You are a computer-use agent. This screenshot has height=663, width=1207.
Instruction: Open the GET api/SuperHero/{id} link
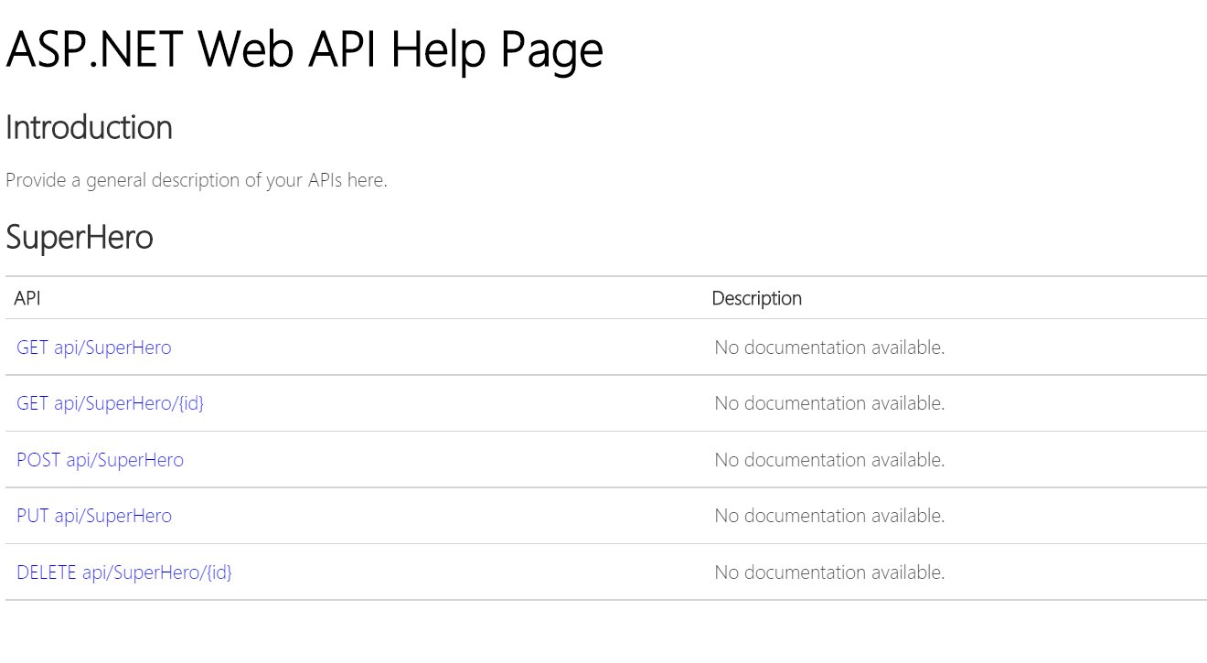(110, 403)
